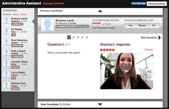This screenshot has height=109, width=169.
Task: Click Brianna Lamb's avatar in candidate list
Action: pyautogui.click(x=7, y=21)
